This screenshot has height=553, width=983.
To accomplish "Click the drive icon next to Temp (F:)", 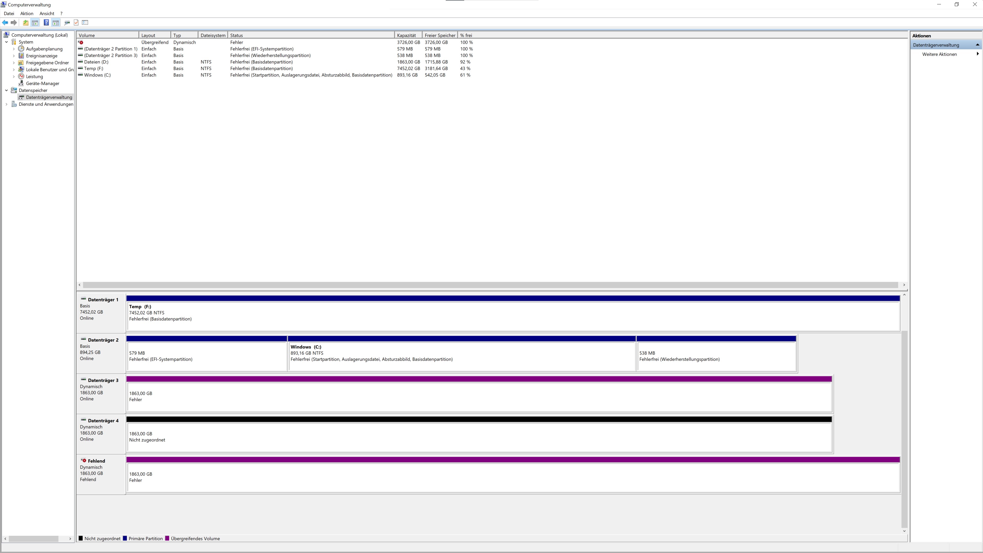I will (x=80, y=68).
